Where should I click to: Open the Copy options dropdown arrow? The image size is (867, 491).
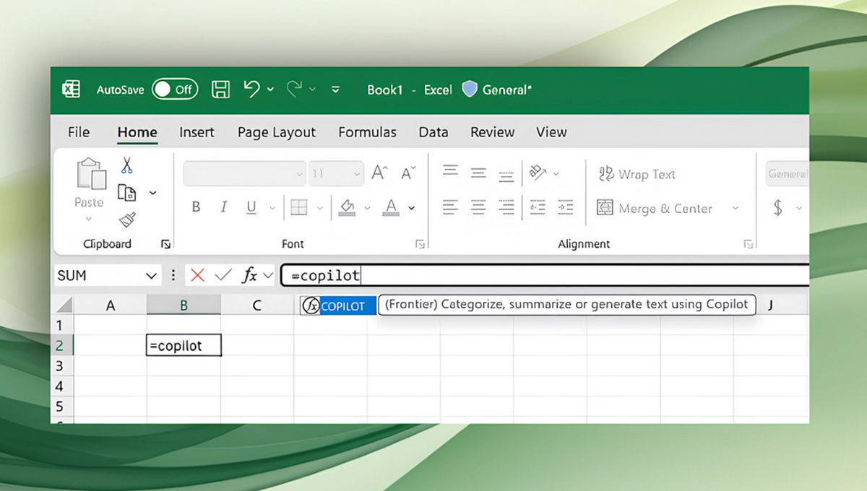(152, 193)
